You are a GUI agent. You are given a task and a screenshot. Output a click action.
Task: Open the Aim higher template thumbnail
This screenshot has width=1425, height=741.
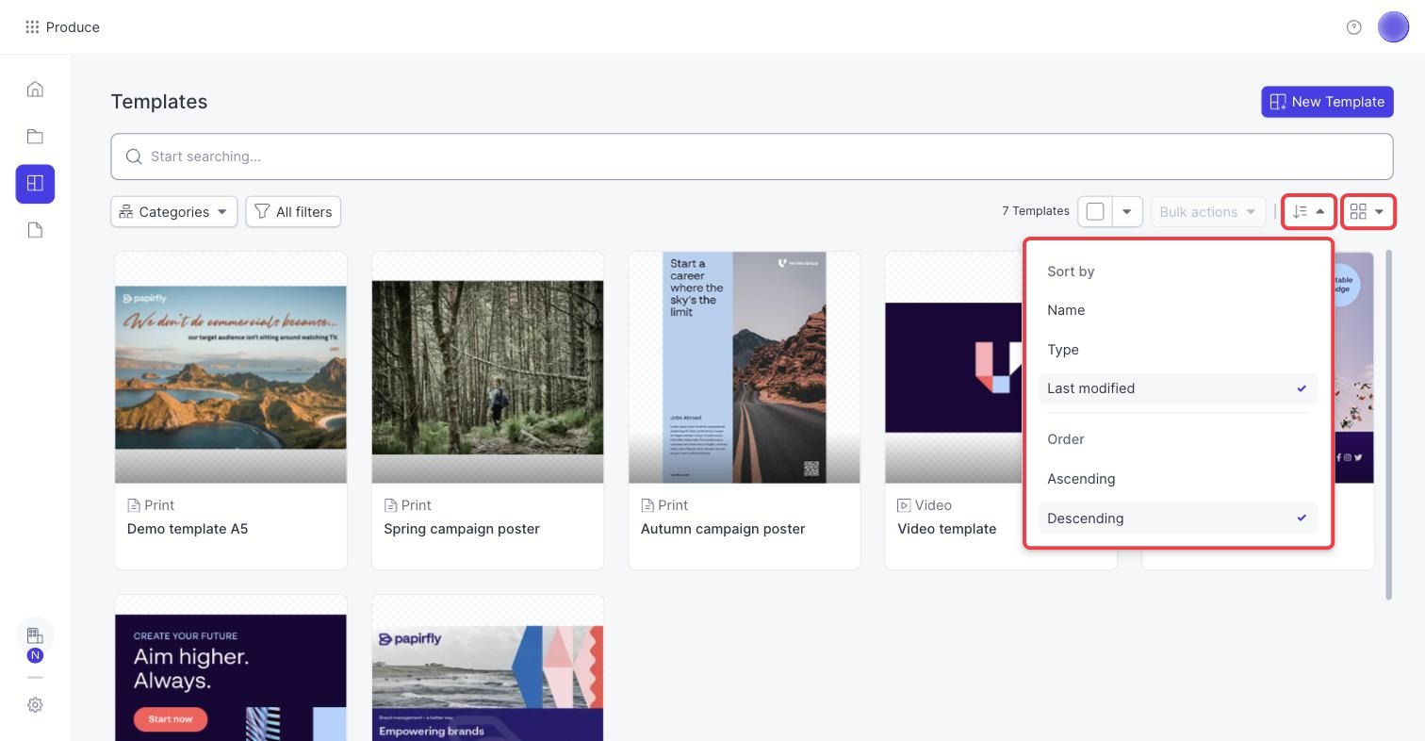pos(231,668)
